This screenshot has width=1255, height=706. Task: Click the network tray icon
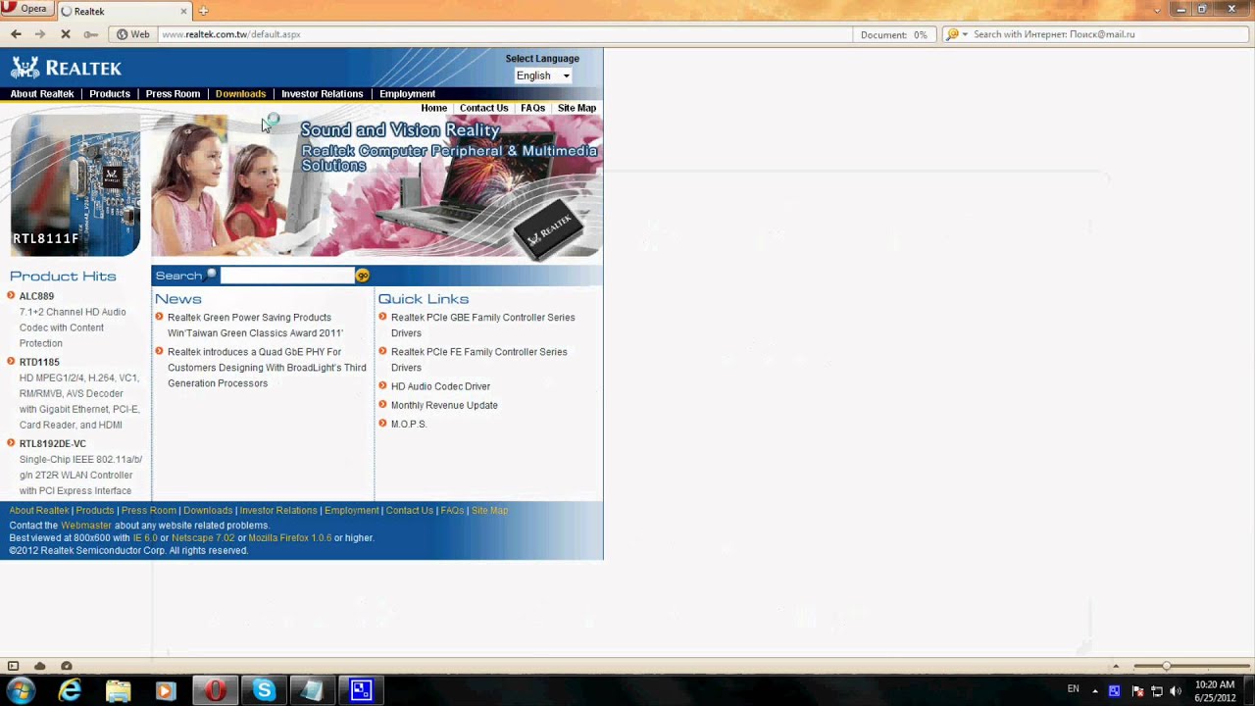point(1156,690)
